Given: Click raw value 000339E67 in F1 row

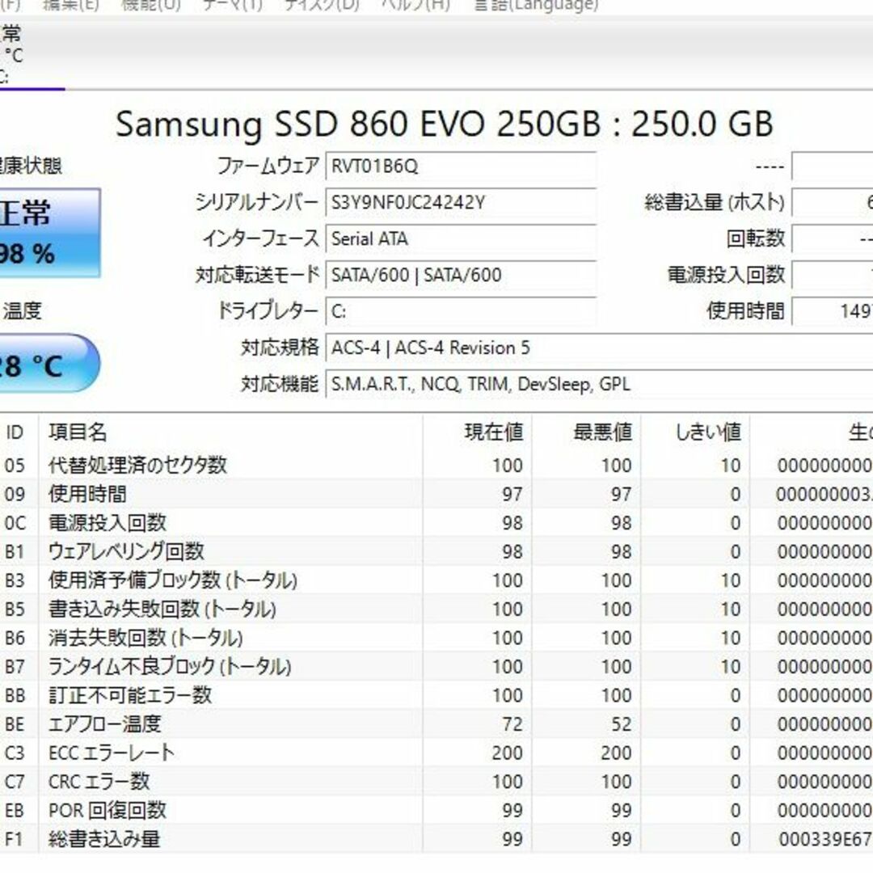Looking at the screenshot, I should [x=825, y=840].
